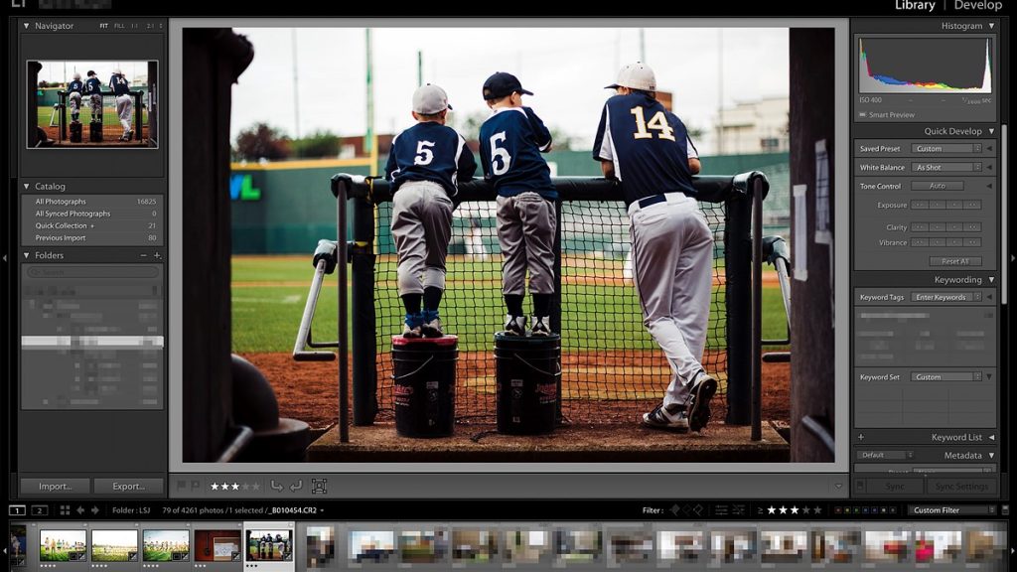
Task: Add keyword with Keyword List plus icon
Action: pos(861,437)
